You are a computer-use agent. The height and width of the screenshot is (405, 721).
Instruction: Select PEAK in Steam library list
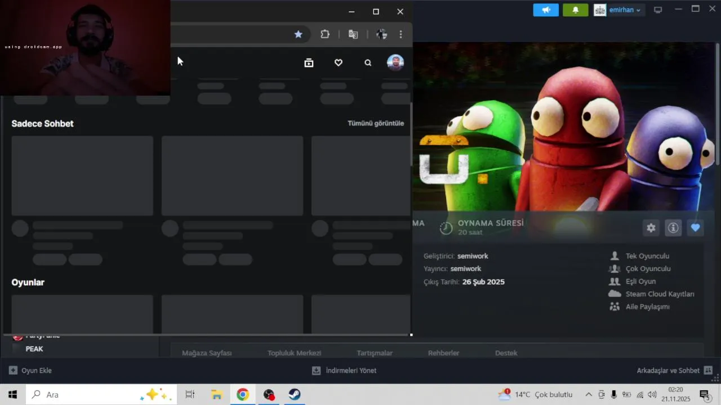(34, 349)
